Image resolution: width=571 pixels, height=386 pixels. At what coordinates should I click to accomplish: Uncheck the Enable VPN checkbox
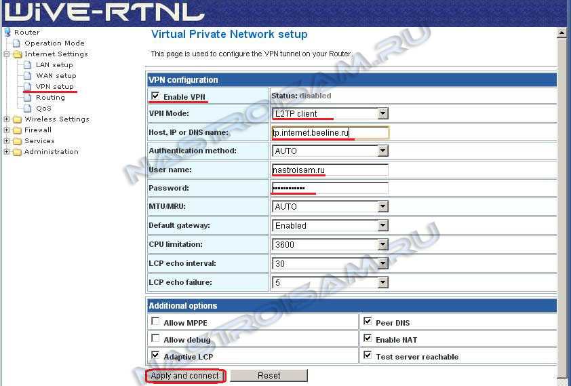[155, 96]
